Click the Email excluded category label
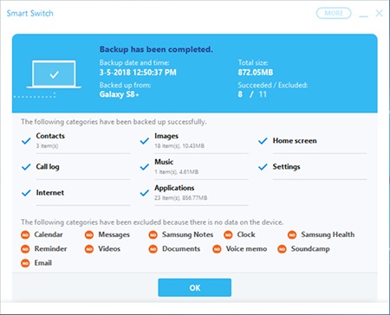Image resolution: width=390 pixels, height=315 pixels. [x=43, y=263]
